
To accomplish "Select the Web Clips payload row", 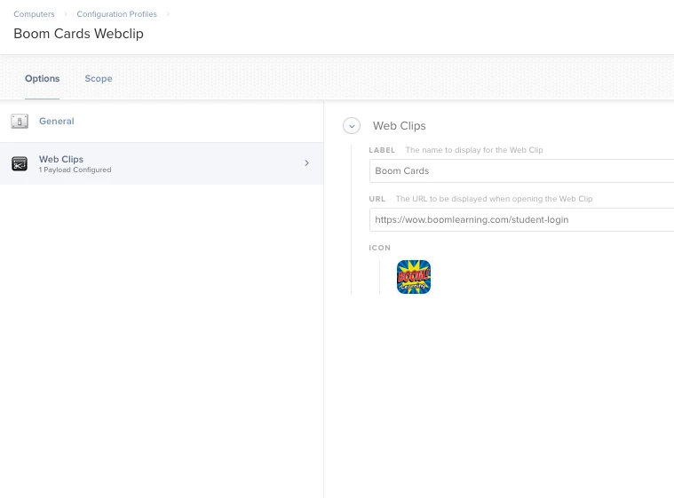I will coord(162,163).
